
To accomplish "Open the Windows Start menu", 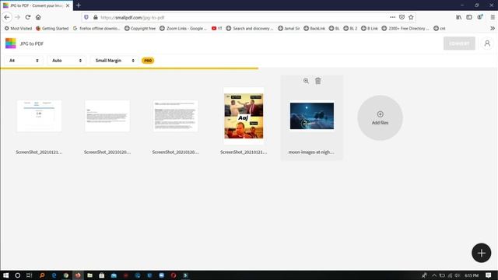I will pyautogui.click(x=5, y=275).
